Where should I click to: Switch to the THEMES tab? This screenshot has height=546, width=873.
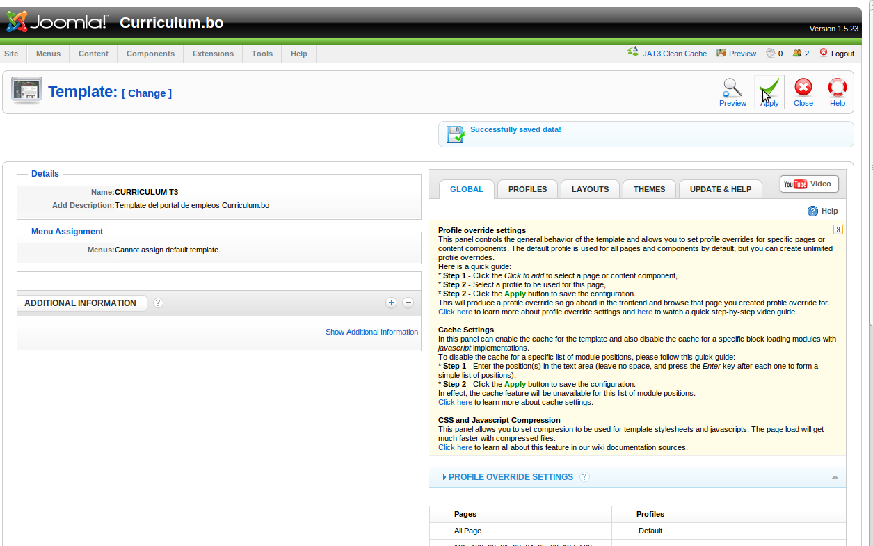coord(648,188)
